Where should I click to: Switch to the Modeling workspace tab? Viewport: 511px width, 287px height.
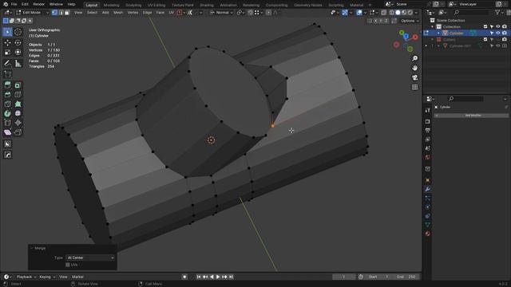click(x=111, y=6)
